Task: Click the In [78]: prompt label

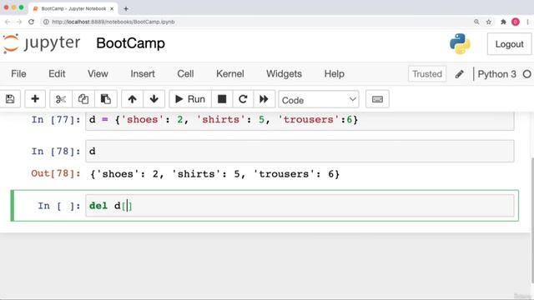Action: (x=56, y=151)
